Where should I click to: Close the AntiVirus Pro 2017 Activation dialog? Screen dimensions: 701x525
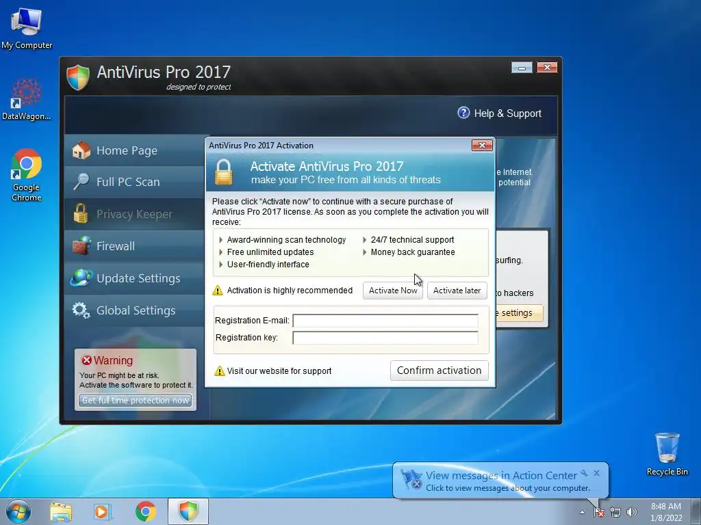pyautogui.click(x=482, y=145)
